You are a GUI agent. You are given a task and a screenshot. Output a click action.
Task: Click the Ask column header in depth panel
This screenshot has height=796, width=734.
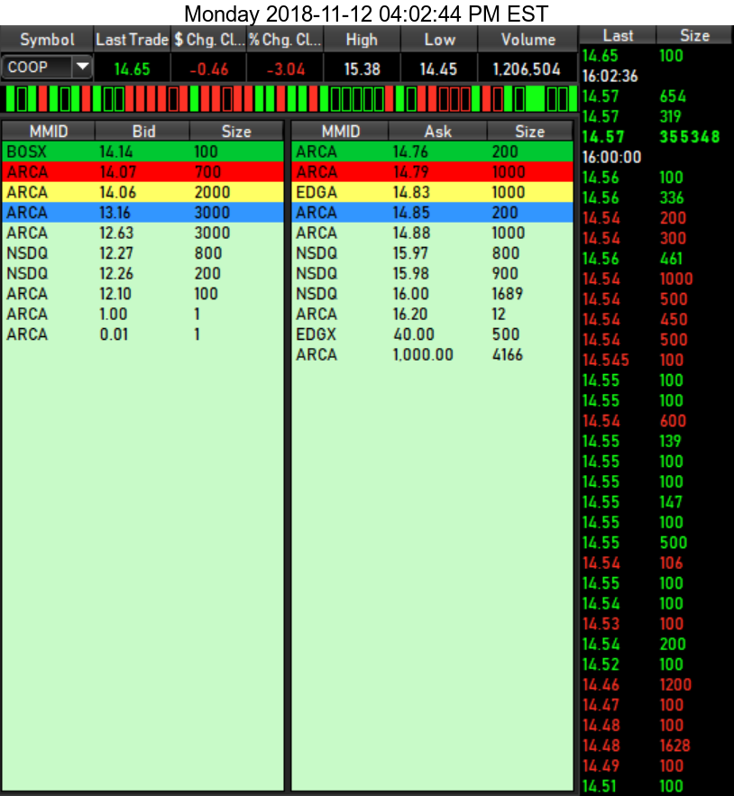437,131
